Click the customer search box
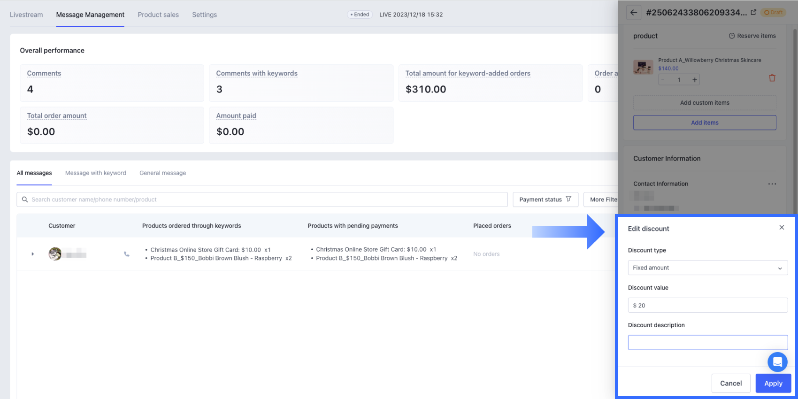Image resolution: width=798 pixels, height=399 pixels. (x=262, y=199)
